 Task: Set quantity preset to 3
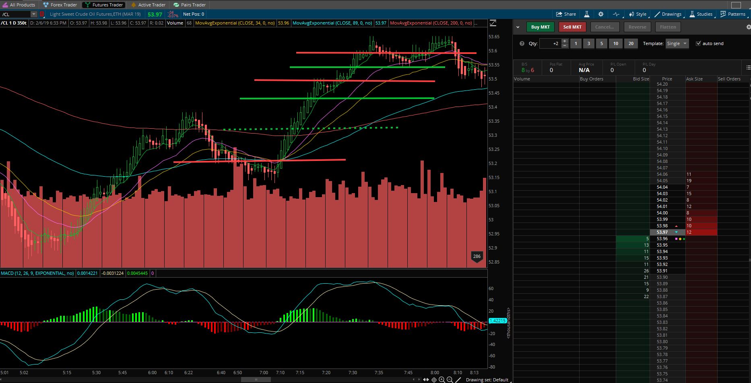coord(588,43)
